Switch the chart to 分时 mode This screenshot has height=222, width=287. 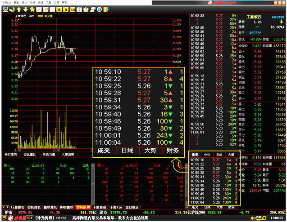tap(31, 16)
